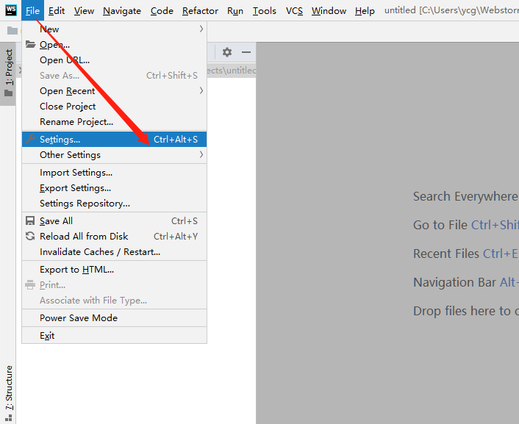The width and height of the screenshot is (519, 424).
Task: Select Associate with File Type... entry
Action: click(114, 301)
